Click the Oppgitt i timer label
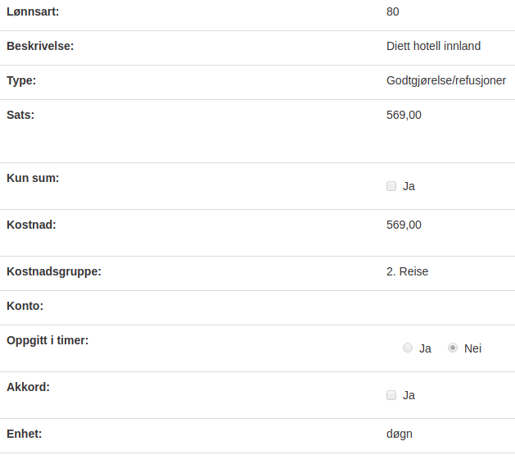Screen dimensions: 515x455 [47, 340]
